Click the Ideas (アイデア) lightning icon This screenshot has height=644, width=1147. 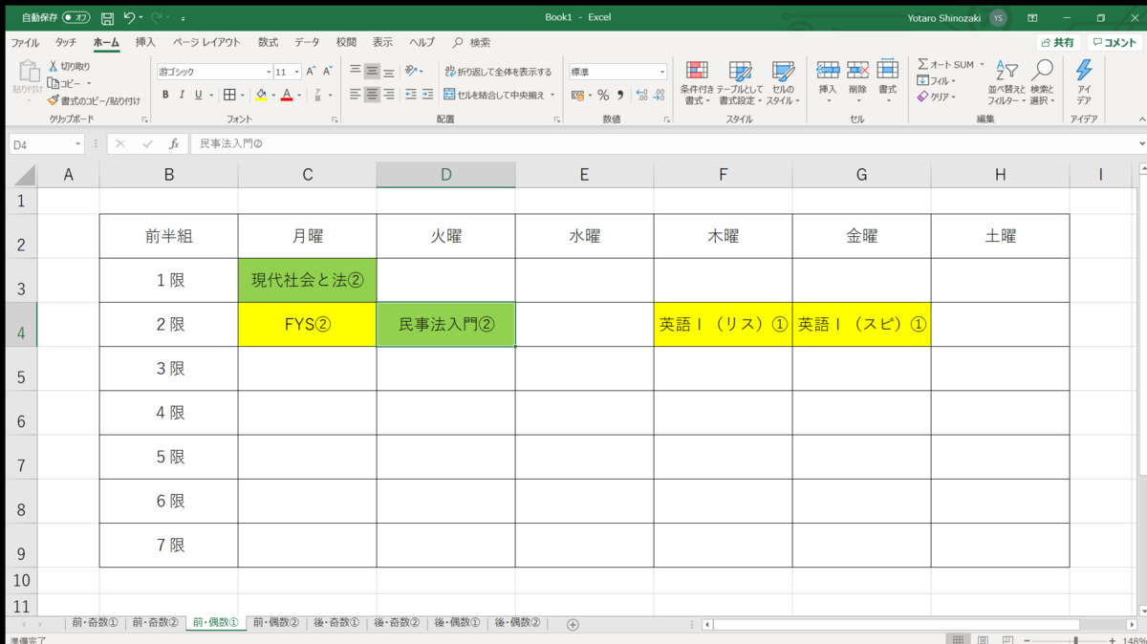[x=1084, y=71]
